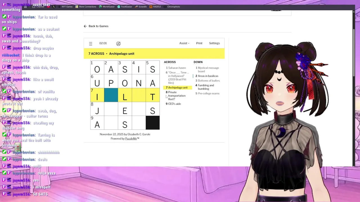The width and height of the screenshot is (360, 202).
Task: Select clue 1 Down Mystical message board
Action: click(207, 70)
